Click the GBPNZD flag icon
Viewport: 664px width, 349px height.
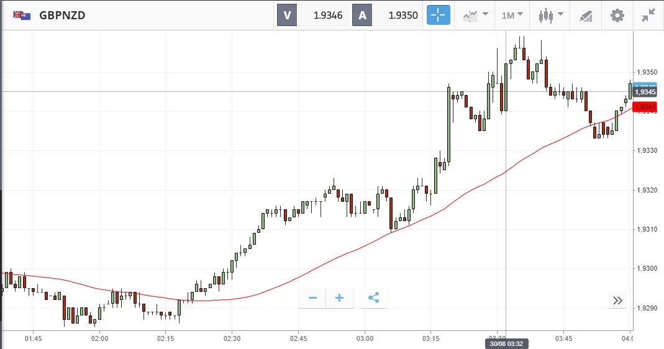[x=22, y=16]
